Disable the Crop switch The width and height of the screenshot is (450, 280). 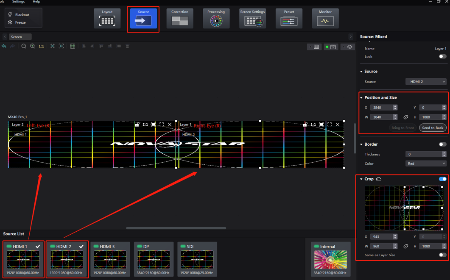pyautogui.click(x=442, y=179)
